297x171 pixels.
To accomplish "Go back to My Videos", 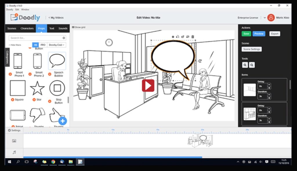I will click(56, 18).
